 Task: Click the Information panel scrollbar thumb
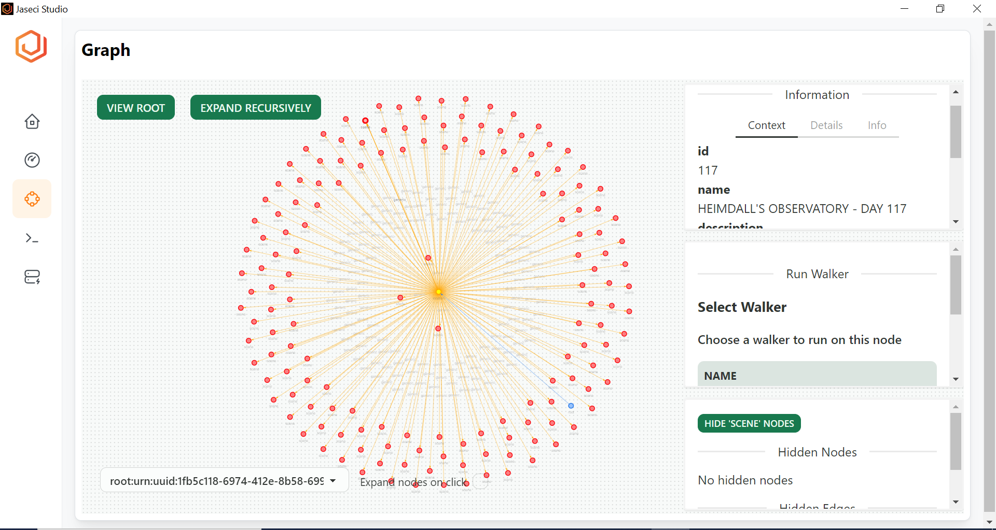coord(956,132)
